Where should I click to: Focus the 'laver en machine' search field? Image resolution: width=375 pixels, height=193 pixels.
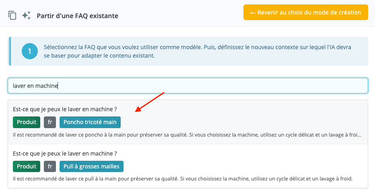point(187,85)
